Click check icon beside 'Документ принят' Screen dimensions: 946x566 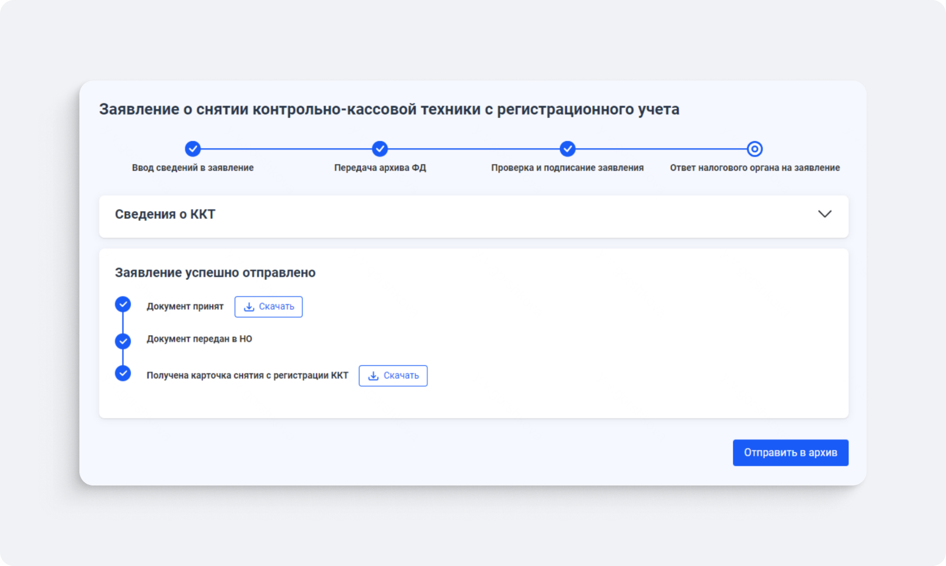point(123,305)
